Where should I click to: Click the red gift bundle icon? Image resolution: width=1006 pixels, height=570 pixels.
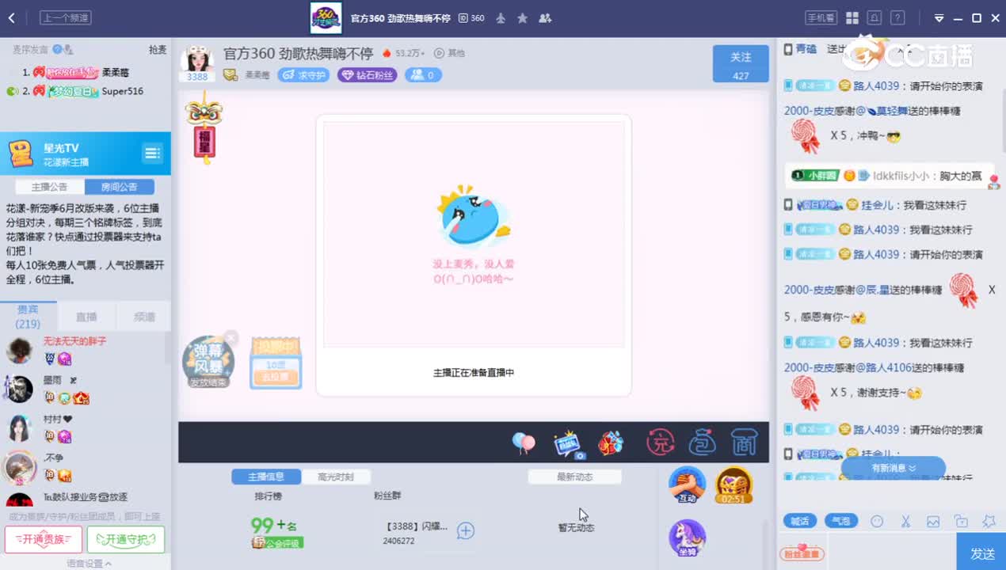(x=611, y=443)
